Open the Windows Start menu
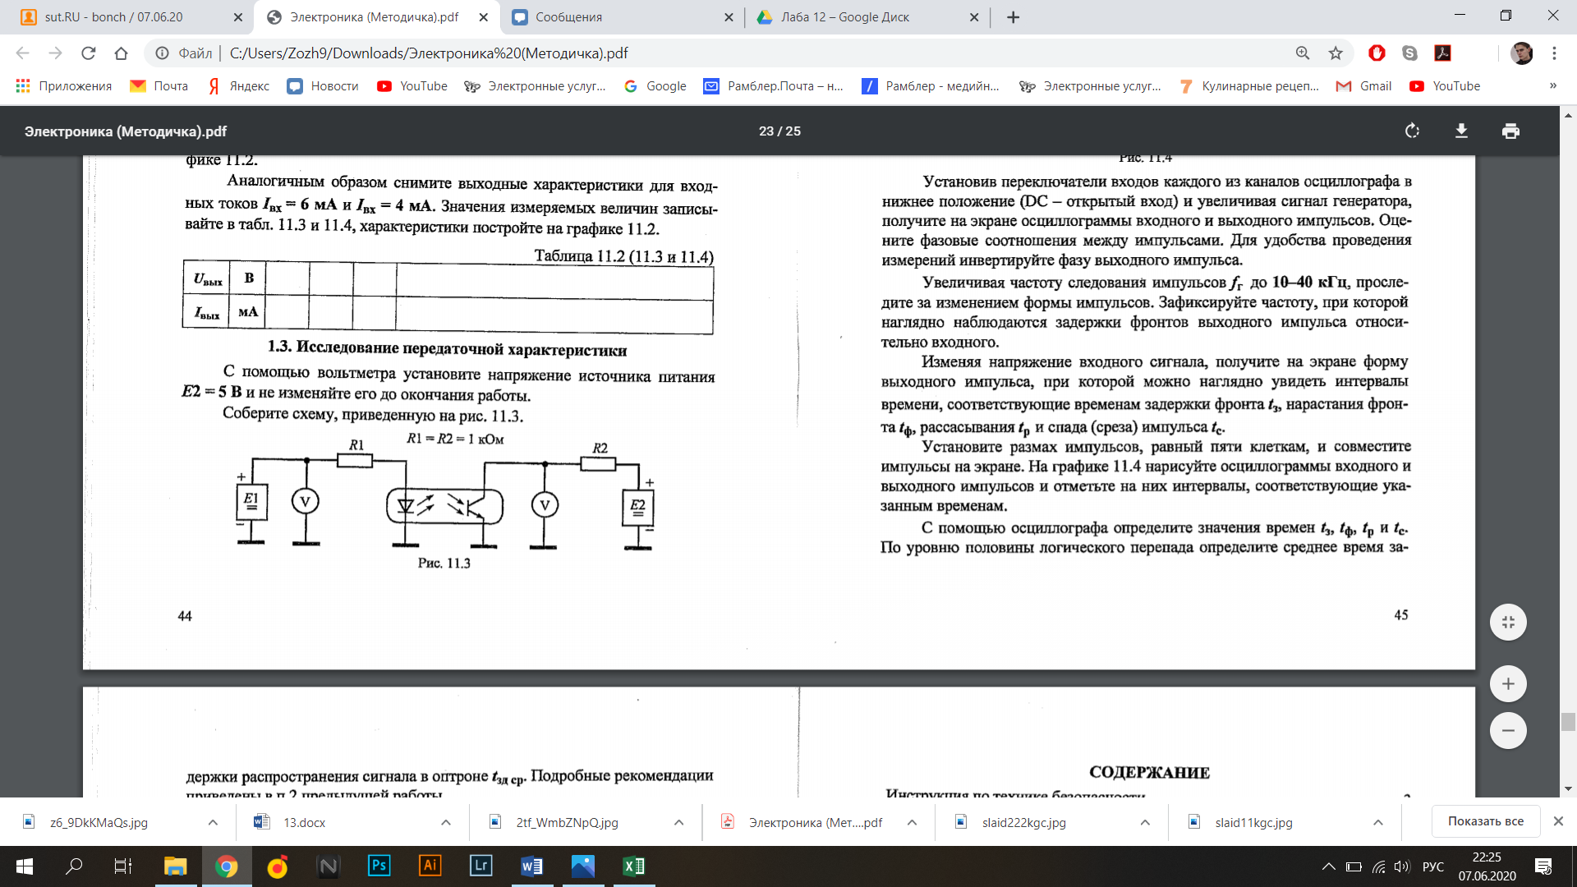 (24, 866)
